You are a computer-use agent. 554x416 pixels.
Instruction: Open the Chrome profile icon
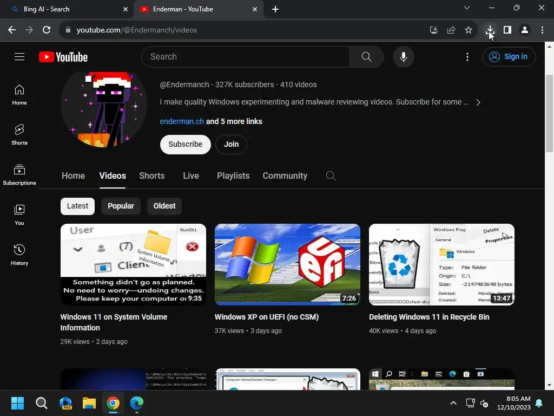[x=525, y=30]
